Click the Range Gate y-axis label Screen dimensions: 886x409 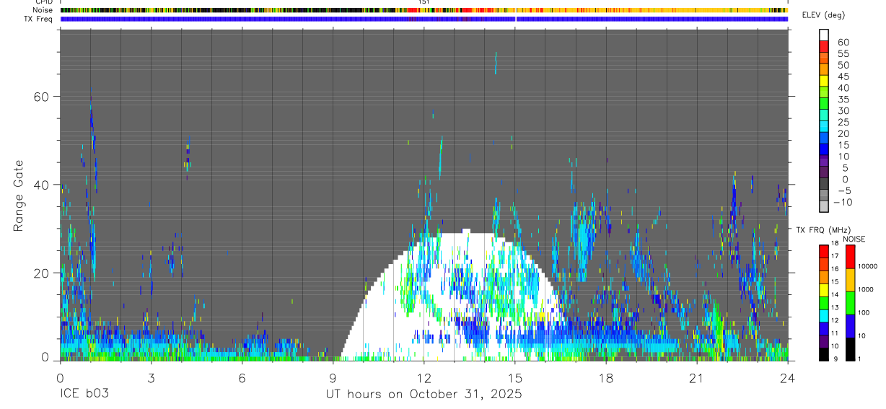pyautogui.click(x=18, y=195)
